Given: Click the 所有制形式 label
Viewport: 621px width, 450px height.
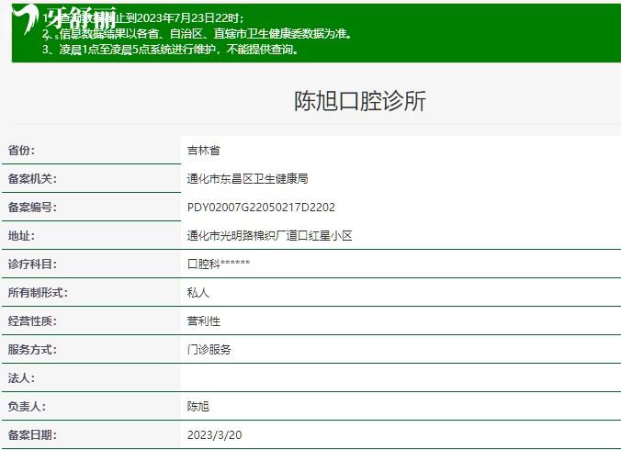Looking at the screenshot, I should (38, 292).
